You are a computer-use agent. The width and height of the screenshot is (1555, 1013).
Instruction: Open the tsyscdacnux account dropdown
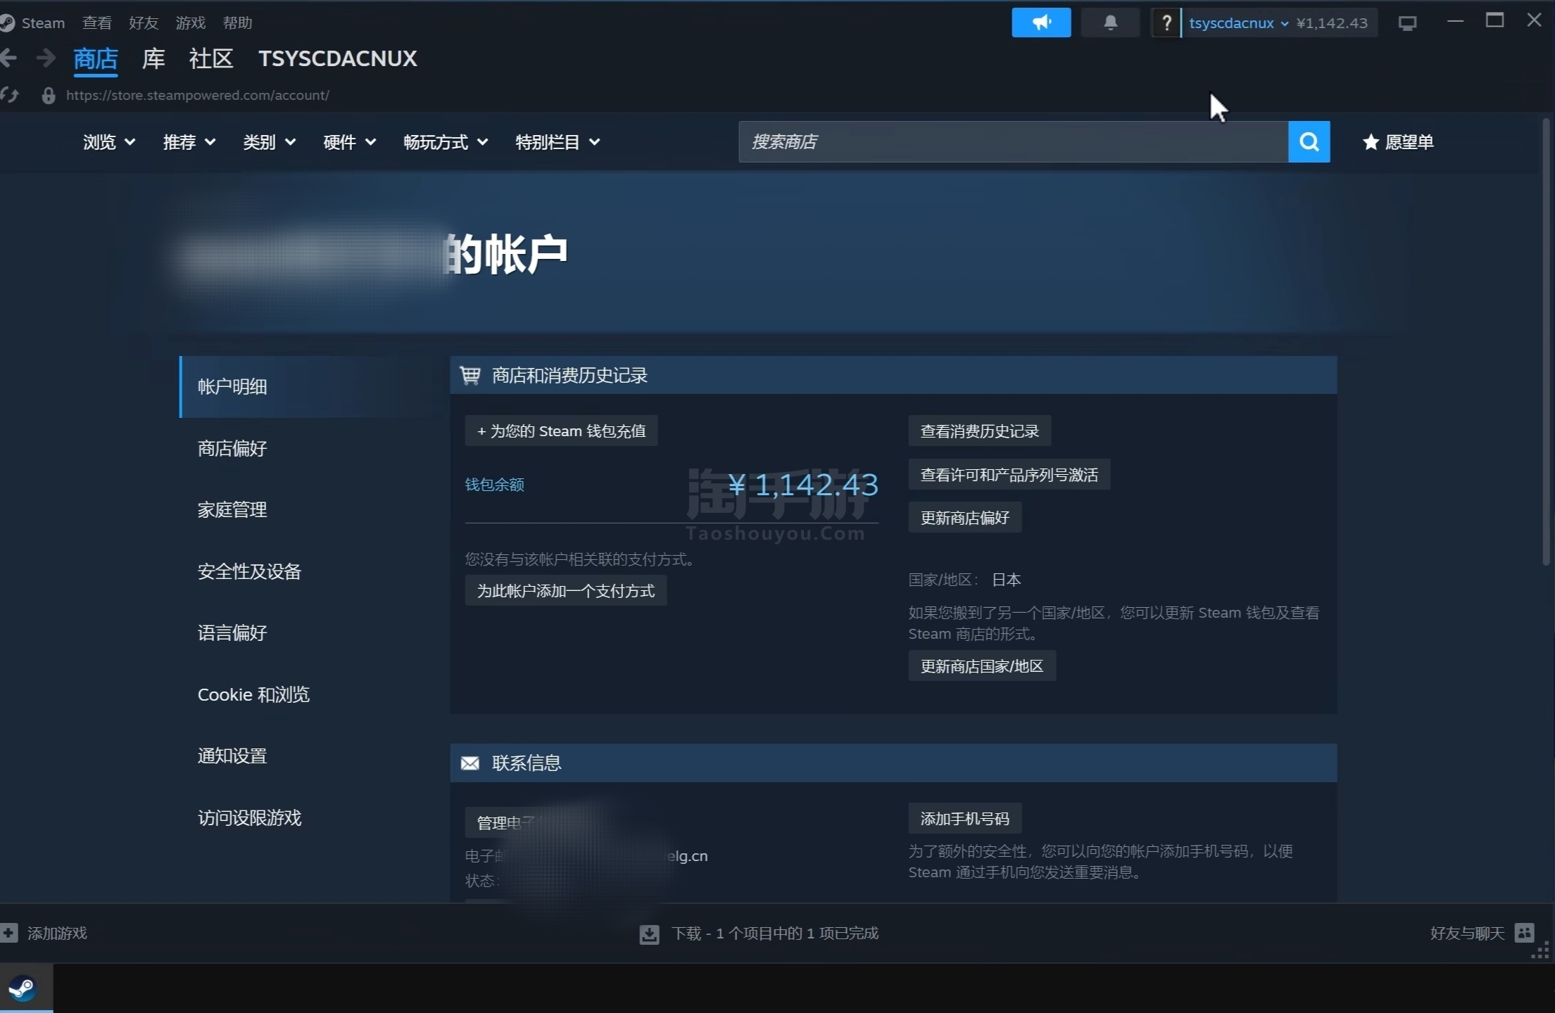coord(1238,23)
